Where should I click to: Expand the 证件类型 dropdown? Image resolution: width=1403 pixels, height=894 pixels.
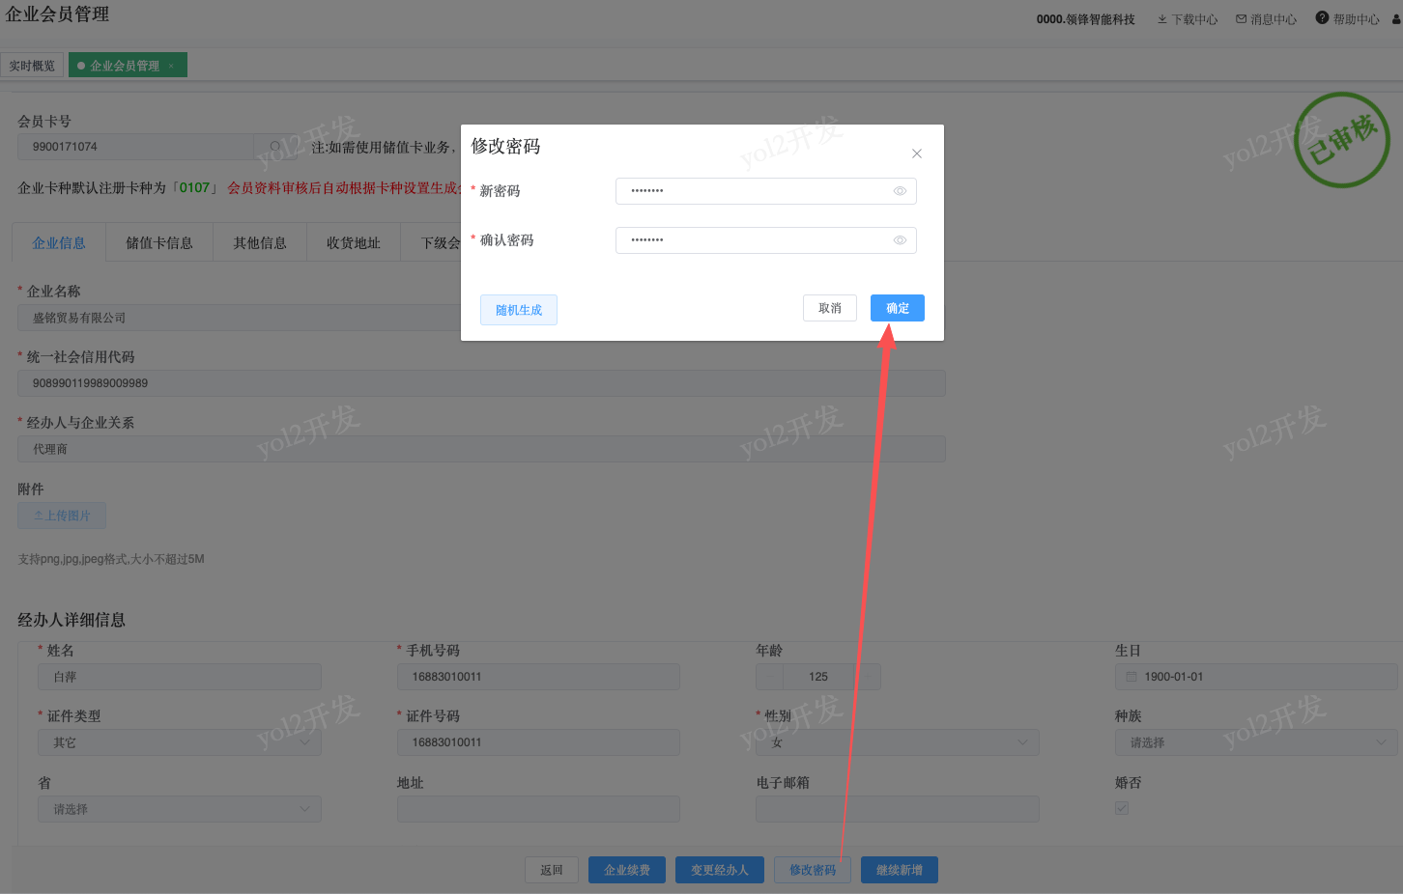[x=180, y=742]
